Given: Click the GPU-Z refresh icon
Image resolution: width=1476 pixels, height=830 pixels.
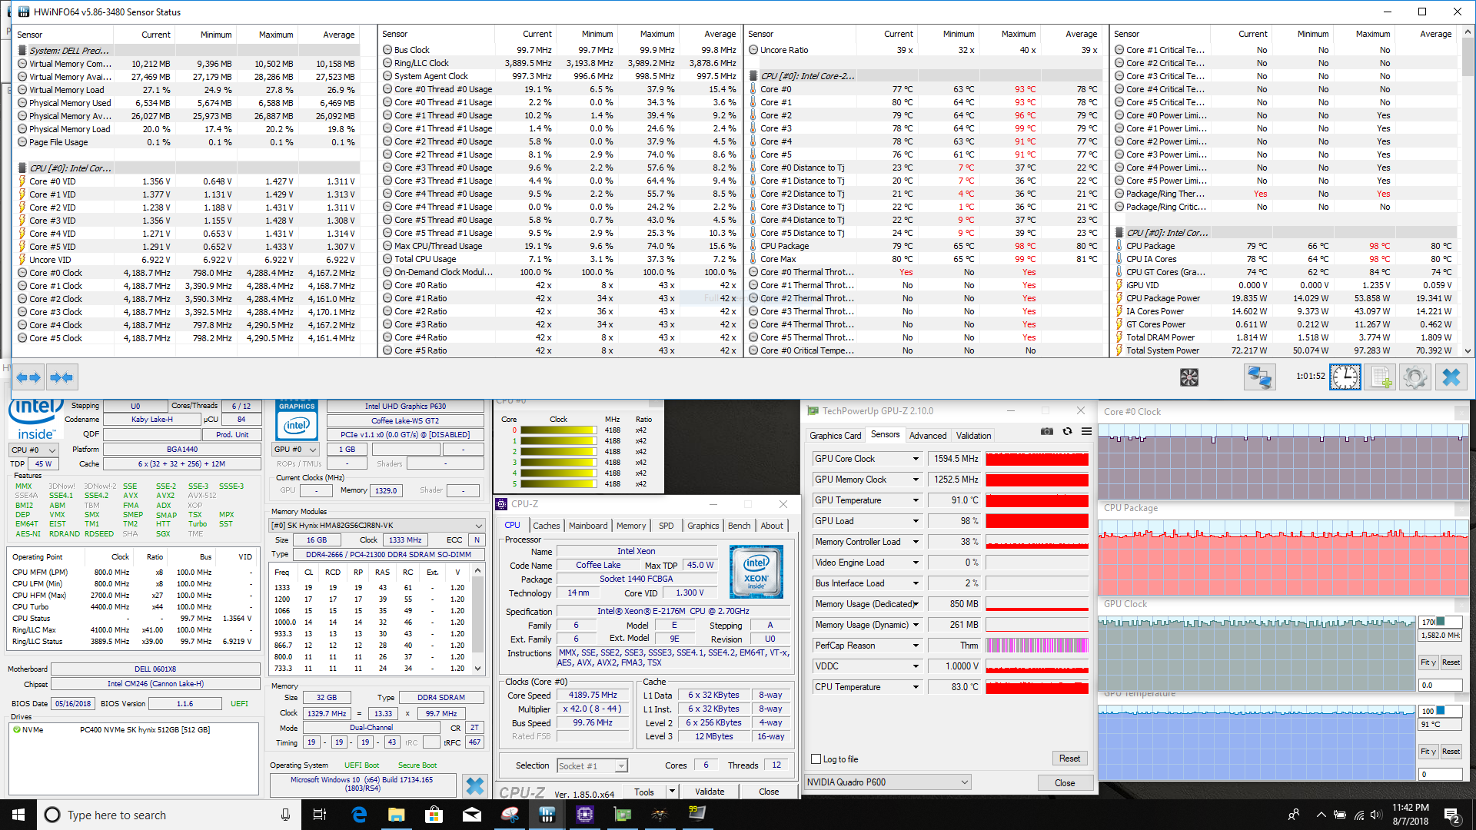Looking at the screenshot, I should click(1067, 432).
